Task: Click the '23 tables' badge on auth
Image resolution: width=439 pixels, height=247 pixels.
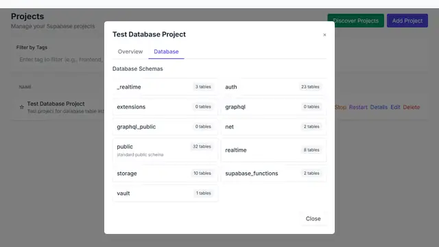Action: (x=310, y=87)
